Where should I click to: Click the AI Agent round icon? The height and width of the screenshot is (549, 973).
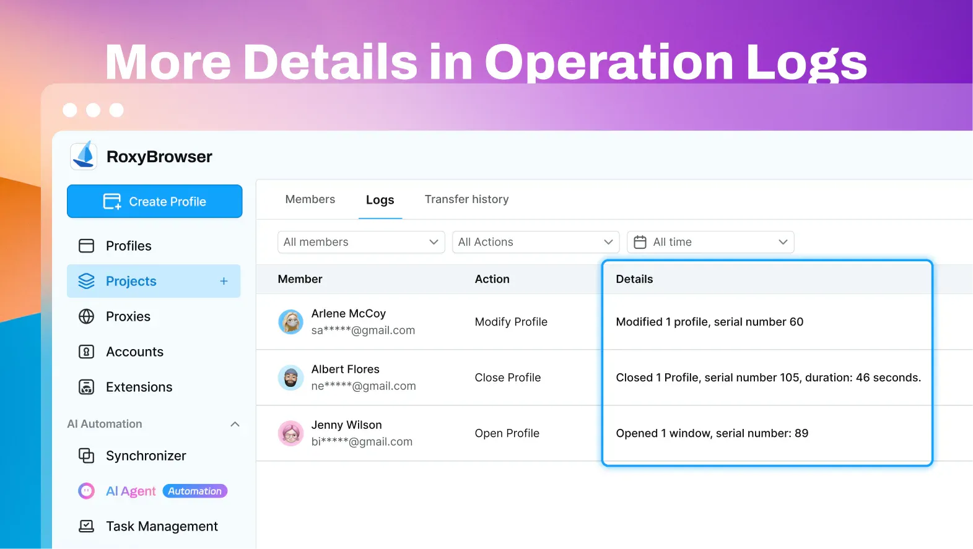pyautogui.click(x=87, y=491)
